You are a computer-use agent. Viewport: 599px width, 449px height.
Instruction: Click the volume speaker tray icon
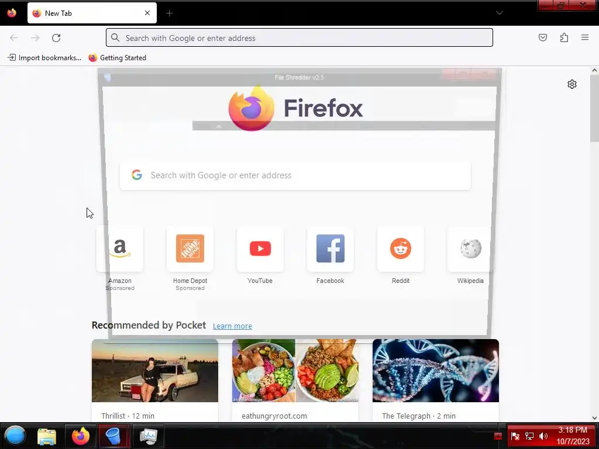pos(543,436)
